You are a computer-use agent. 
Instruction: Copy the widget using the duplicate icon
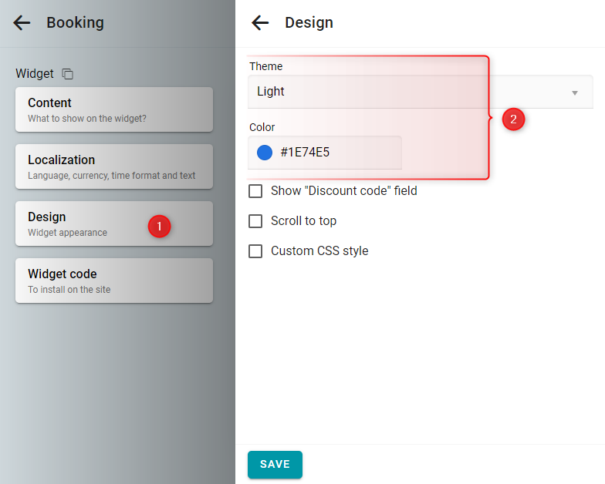point(68,74)
